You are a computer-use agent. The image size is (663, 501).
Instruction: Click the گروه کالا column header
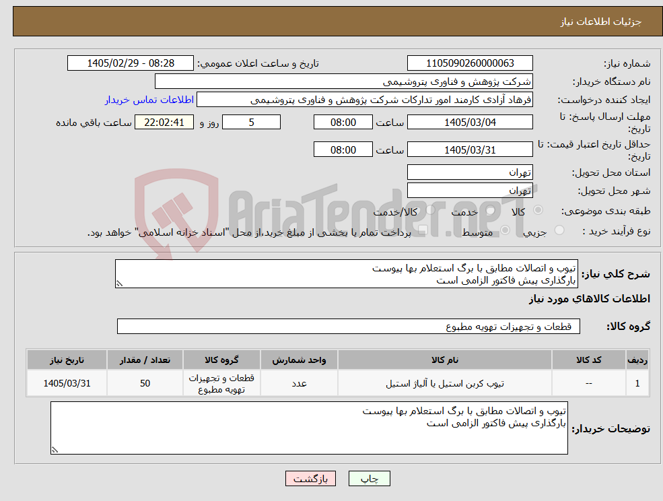tap(221, 360)
